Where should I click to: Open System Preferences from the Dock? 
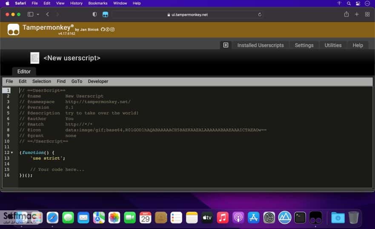(269, 218)
